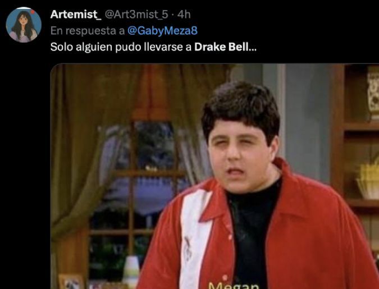Viewport: 379px width, 289px height.
Task: Click the white vase on top shelf
Action: pos(373,93)
